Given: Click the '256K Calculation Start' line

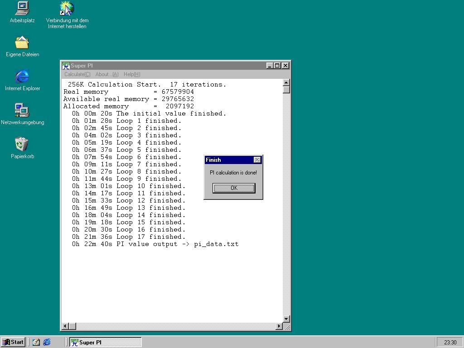Looking at the screenshot, I should pos(147,84).
